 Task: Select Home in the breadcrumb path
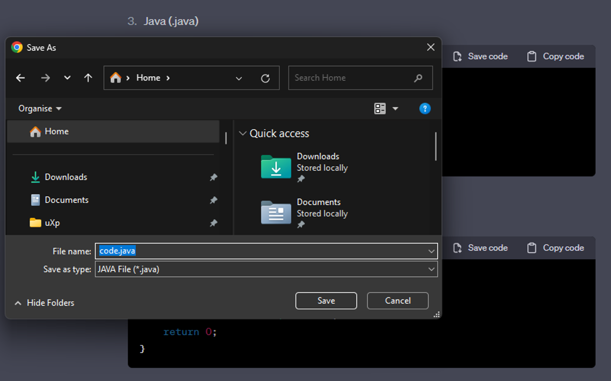pos(148,78)
